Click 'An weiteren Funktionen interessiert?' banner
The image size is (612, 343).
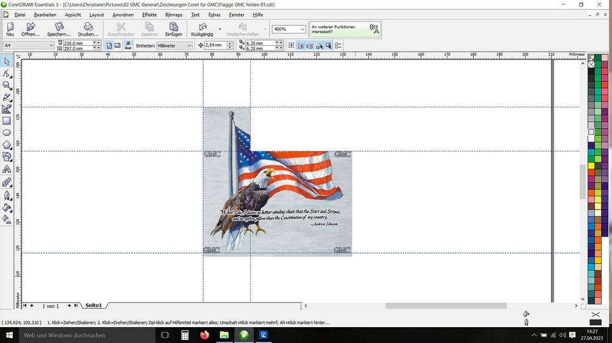(x=345, y=29)
